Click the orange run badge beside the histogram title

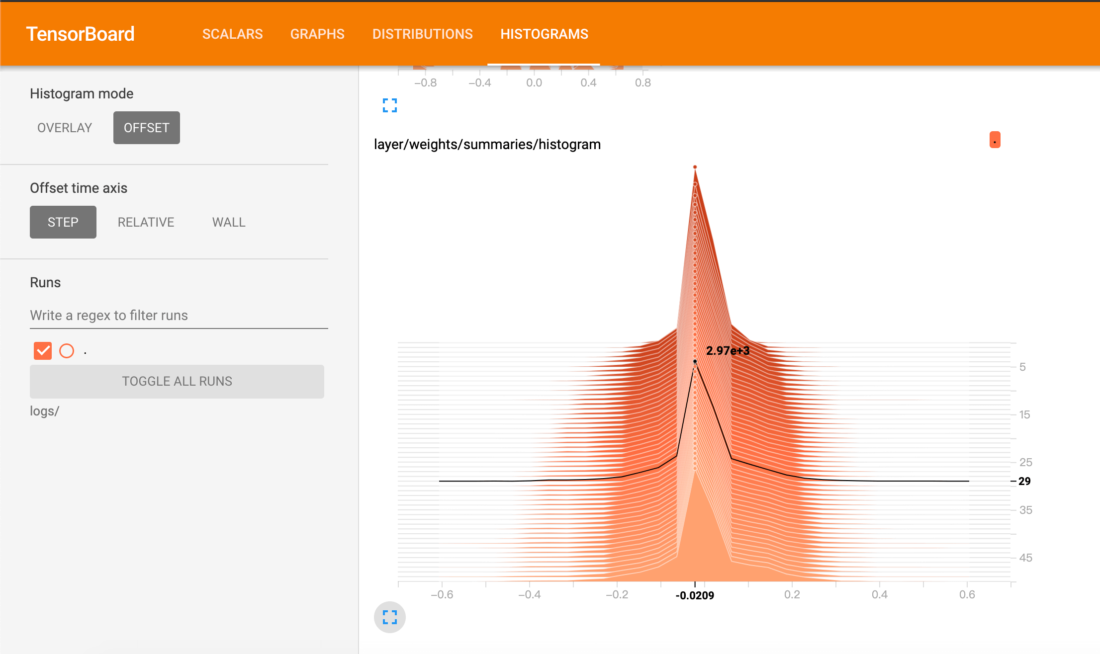[x=995, y=140]
